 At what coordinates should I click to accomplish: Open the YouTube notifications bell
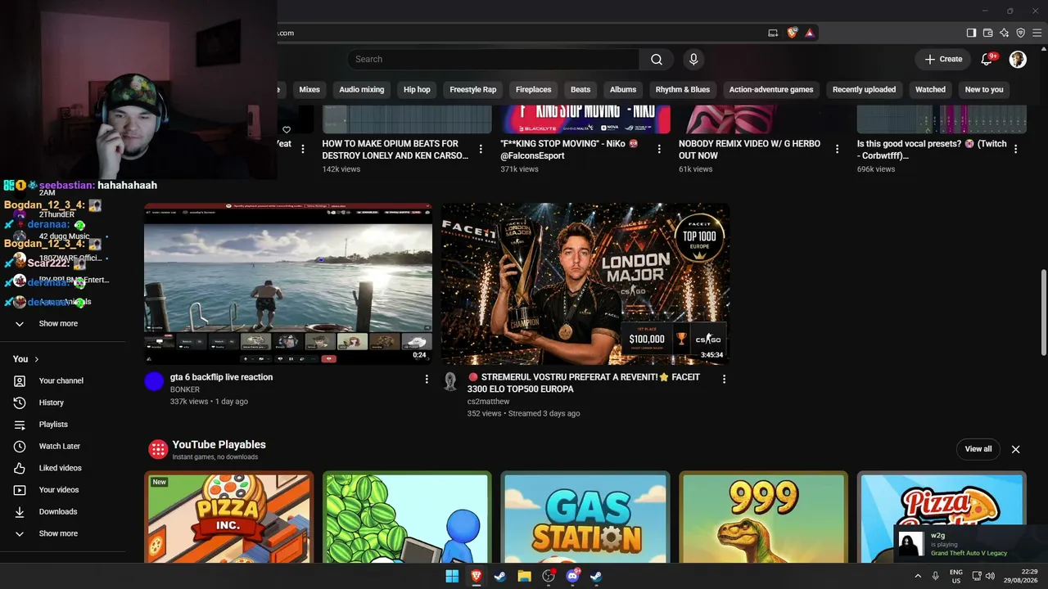987,59
